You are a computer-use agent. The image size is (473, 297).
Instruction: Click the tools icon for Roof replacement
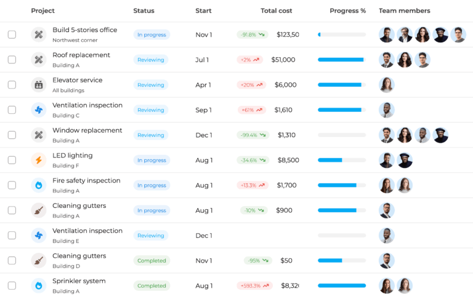coord(39,60)
